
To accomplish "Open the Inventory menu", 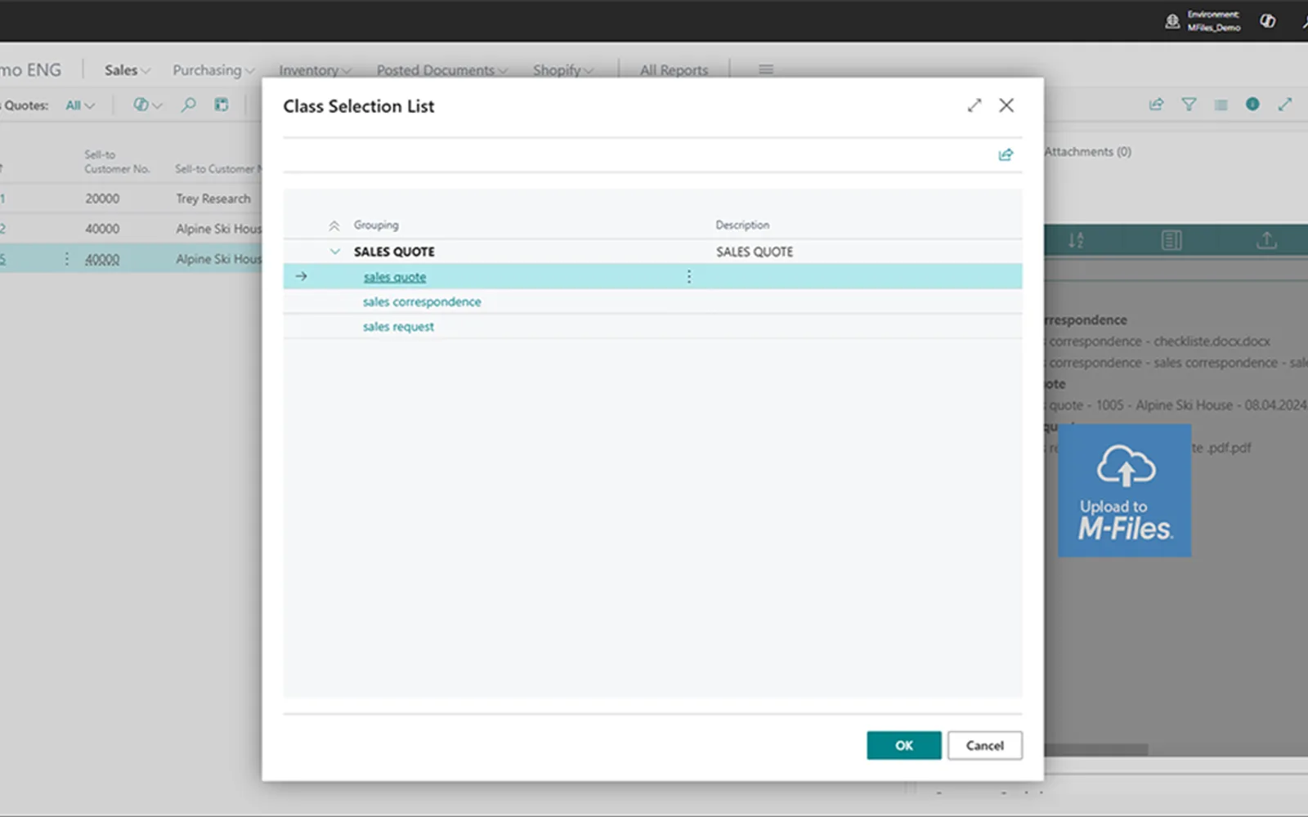I will tap(315, 70).
